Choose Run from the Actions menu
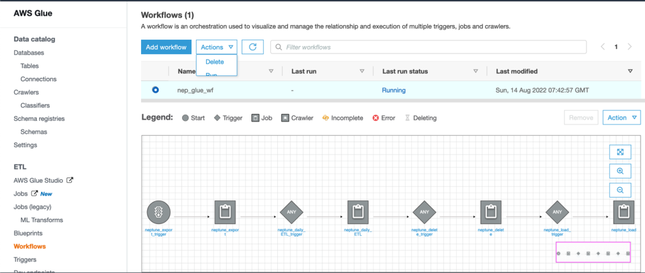 211,74
